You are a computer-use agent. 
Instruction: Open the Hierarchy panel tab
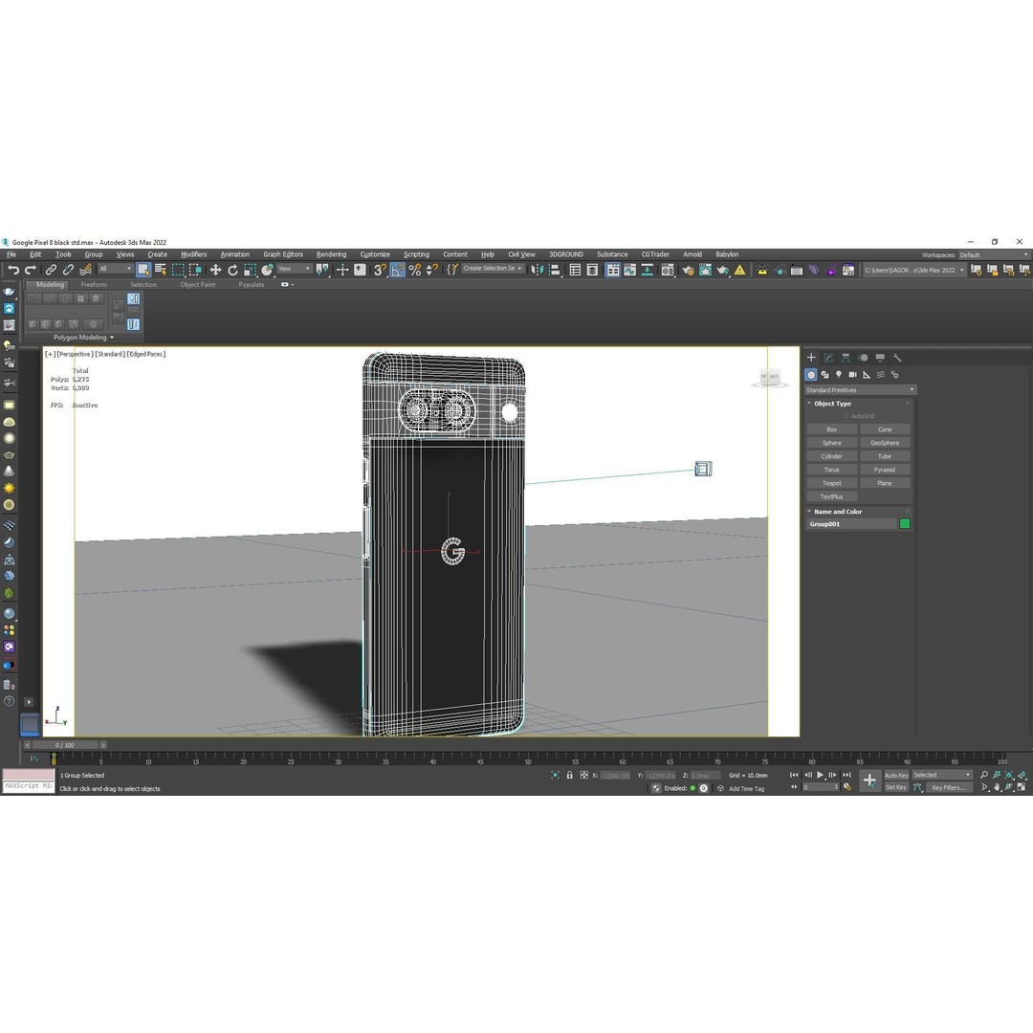846,358
